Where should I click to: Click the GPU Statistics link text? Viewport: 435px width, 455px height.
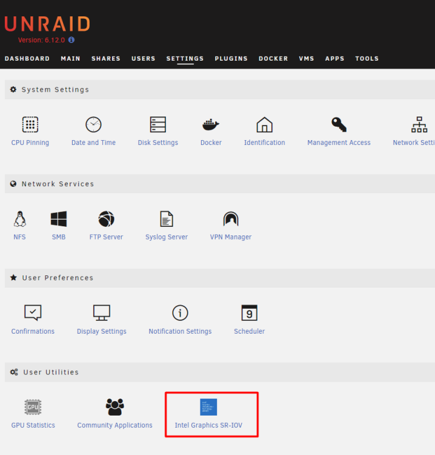click(x=33, y=425)
